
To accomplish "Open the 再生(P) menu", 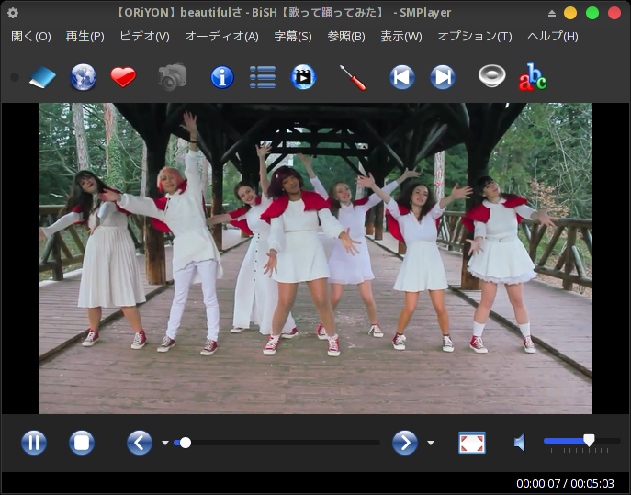I will click(x=85, y=37).
